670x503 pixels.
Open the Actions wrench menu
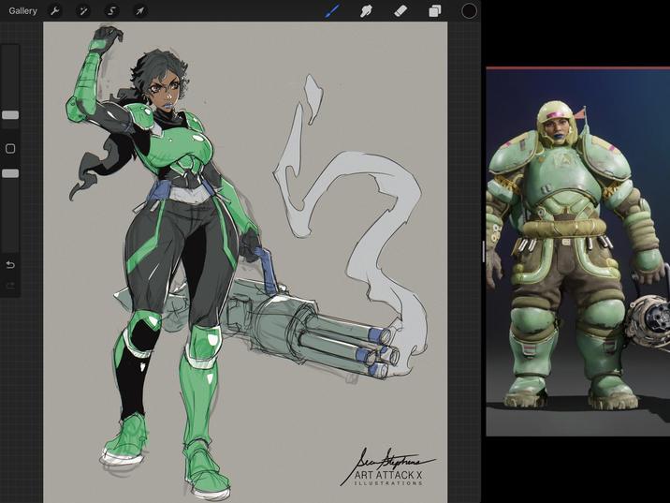point(54,11)
